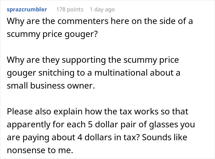
Task: Click the line 'are paying about 4 dollars in tax?'
Action: 97,137
